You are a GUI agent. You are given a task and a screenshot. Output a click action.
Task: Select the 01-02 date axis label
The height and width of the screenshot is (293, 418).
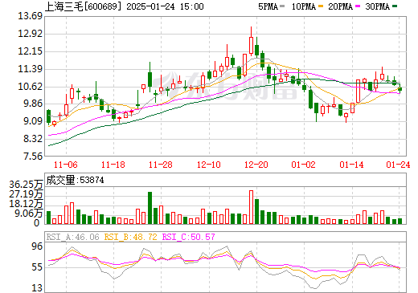point(304,165)
